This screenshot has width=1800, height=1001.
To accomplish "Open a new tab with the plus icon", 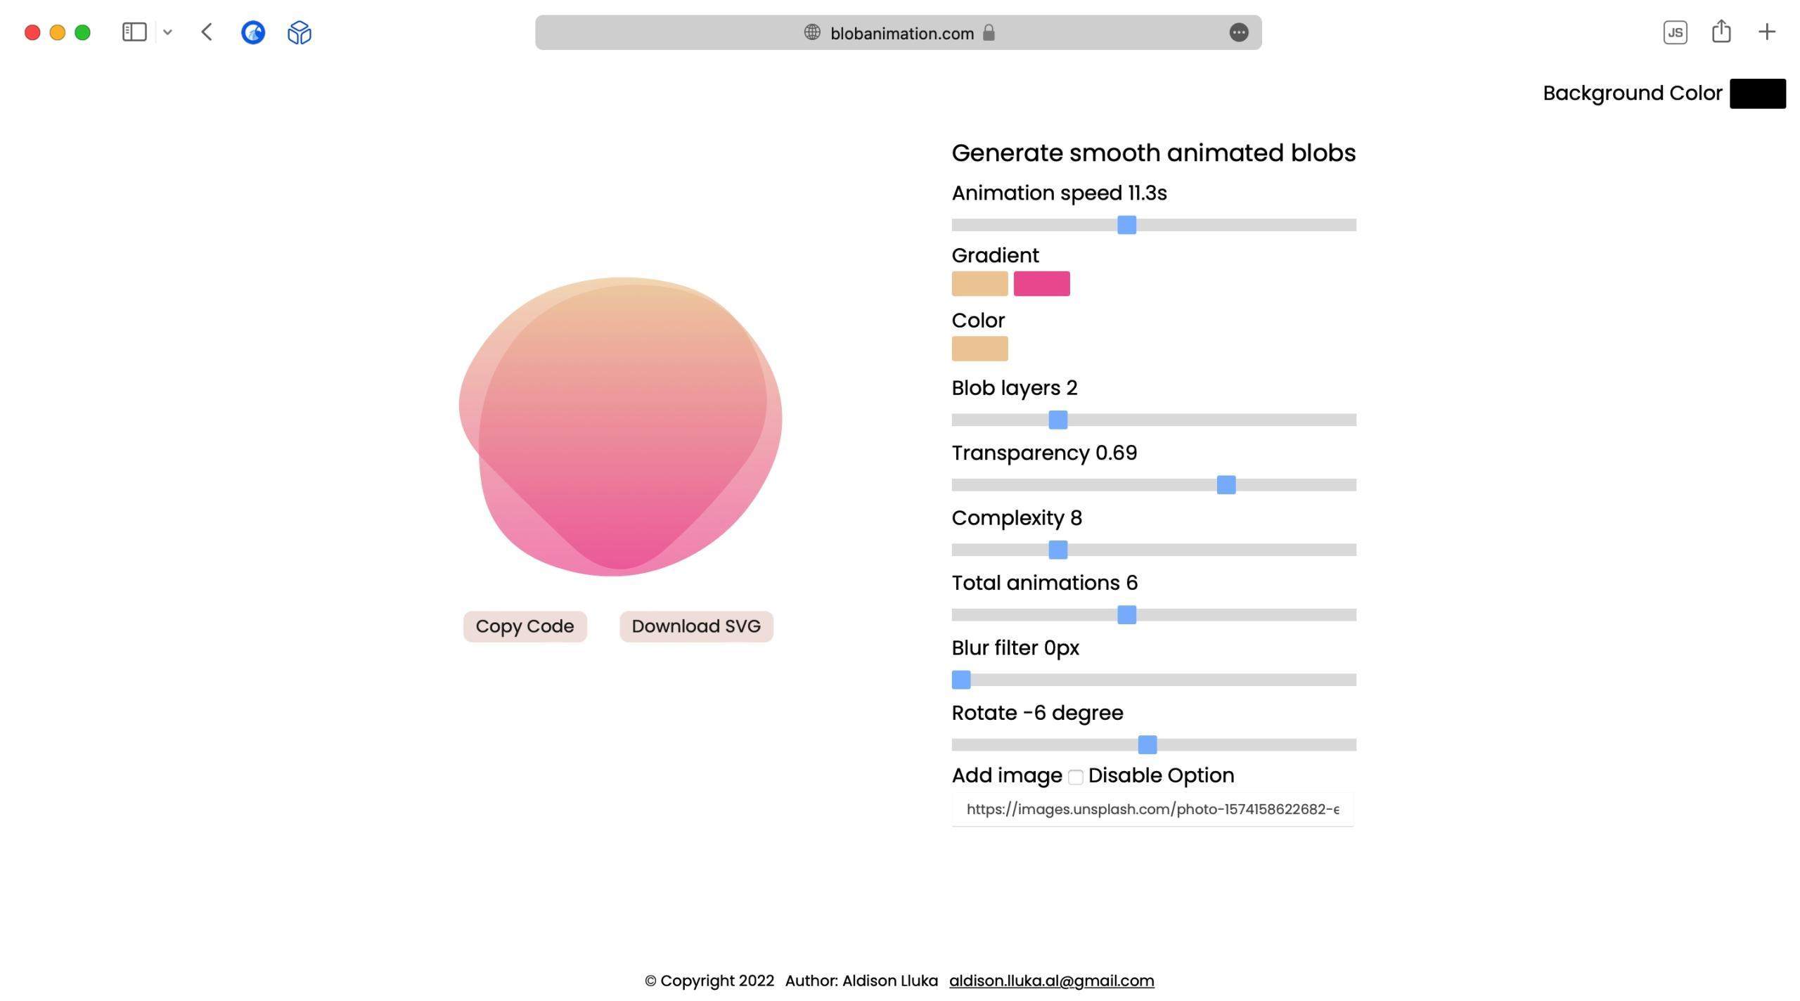I will 1767,32.
